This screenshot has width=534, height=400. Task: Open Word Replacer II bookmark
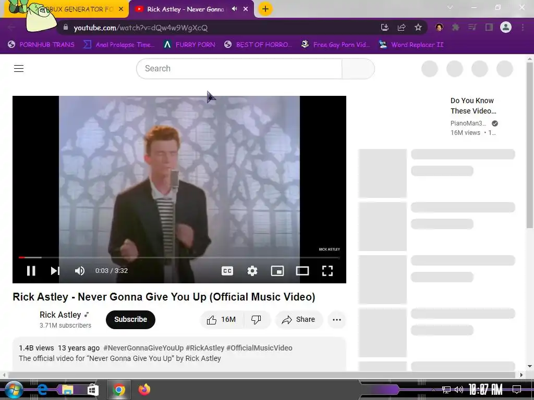(x=411, y=45)
